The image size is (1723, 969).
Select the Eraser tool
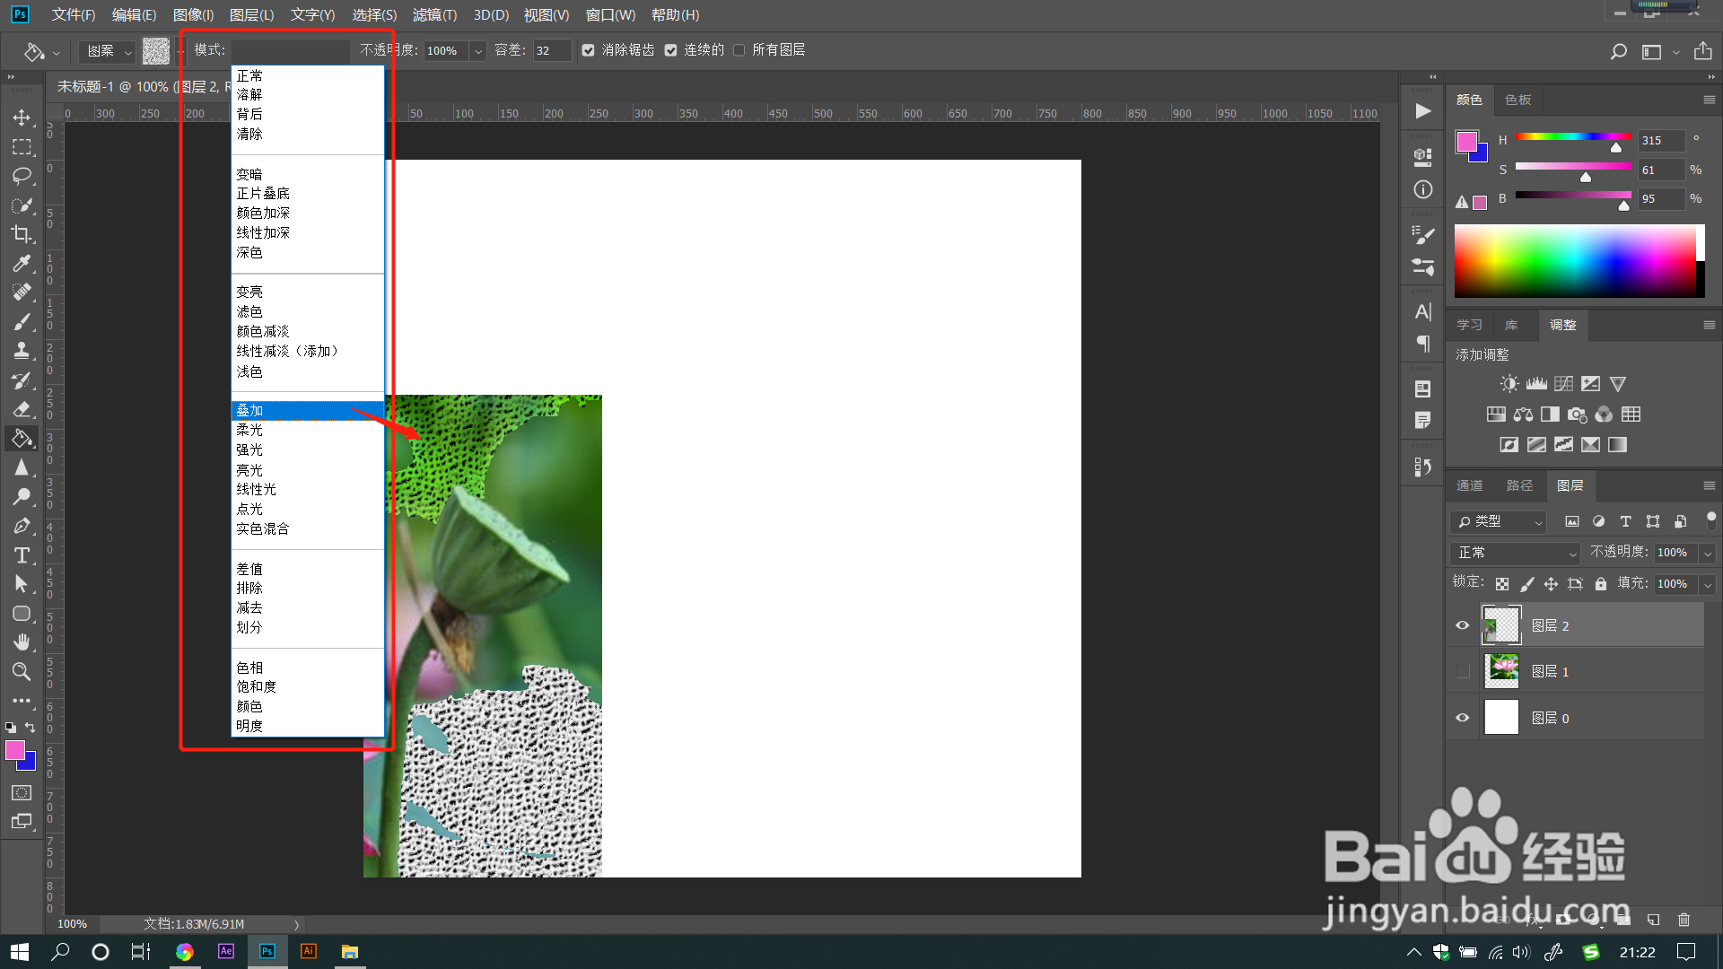[x=22, y=409]
